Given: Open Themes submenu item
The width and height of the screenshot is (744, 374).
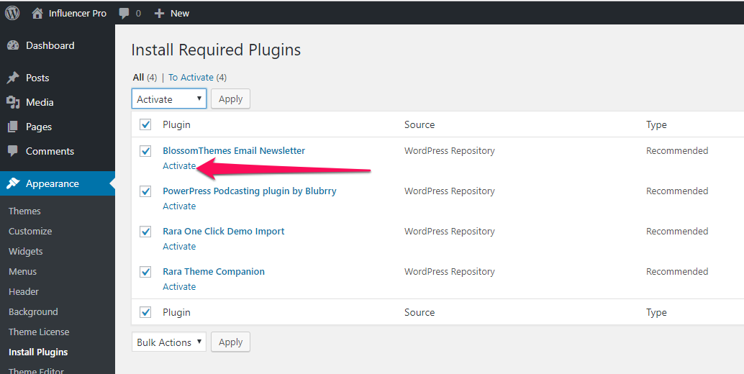Looking at the screenshot, I should click(24, 211).
